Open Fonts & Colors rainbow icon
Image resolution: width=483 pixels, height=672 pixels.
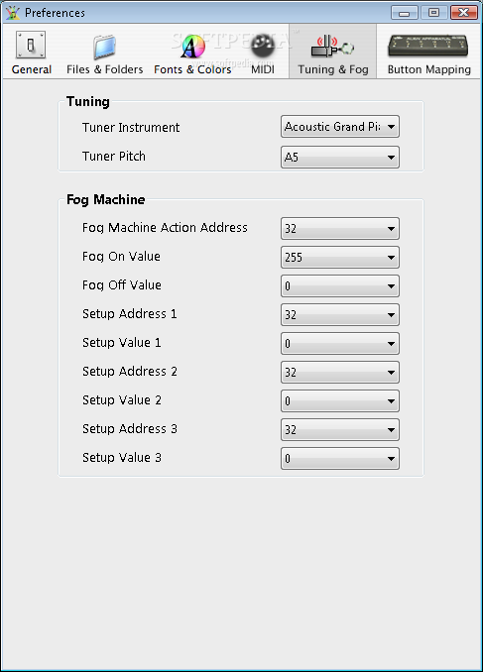click(192, 47)
